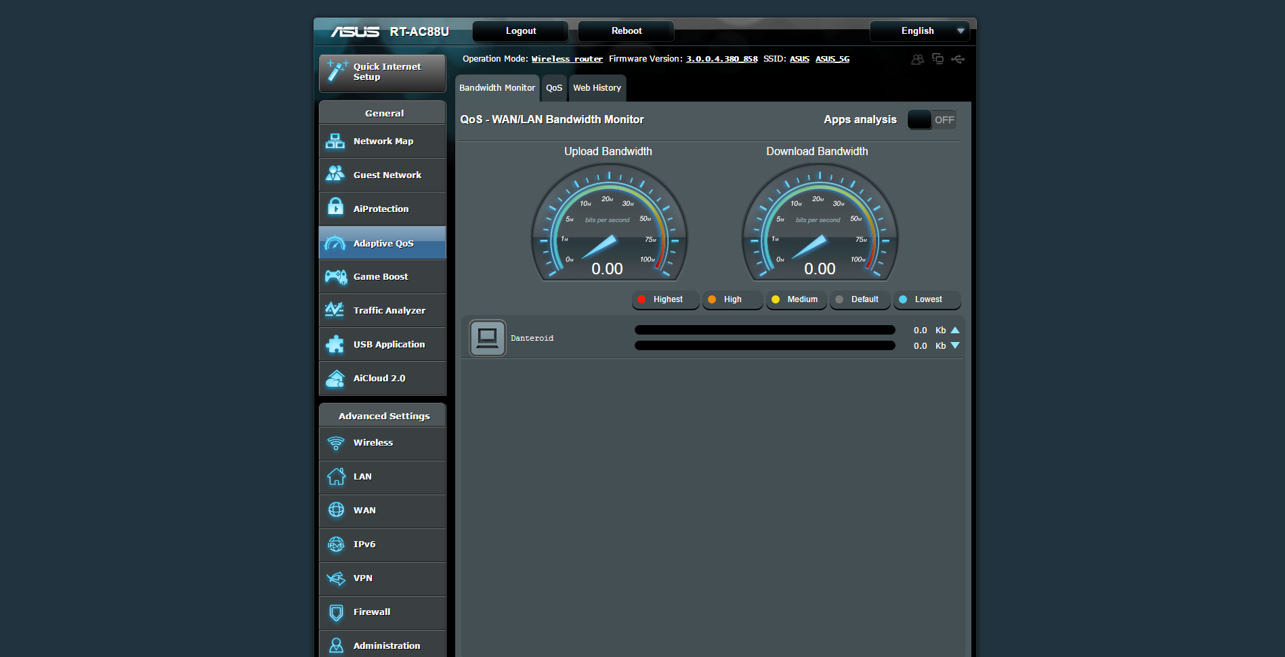Open the Firewall menu item
The width and height of the screenshot is (1285, 657).
tap(383, 612)
